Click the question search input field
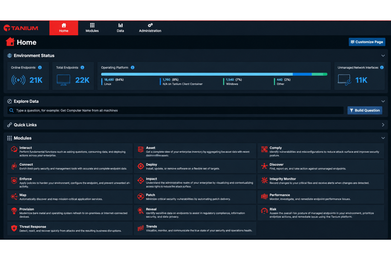 tap(175, 110)
